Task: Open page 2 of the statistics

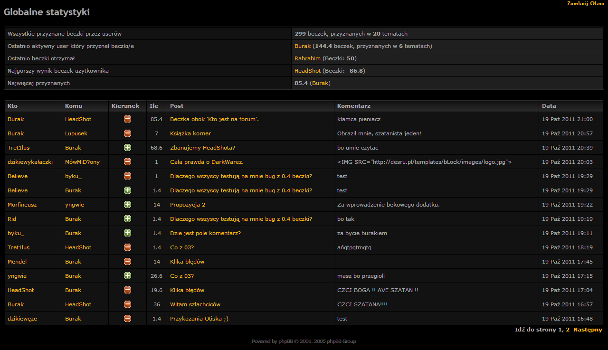Action: click(568, 330)
